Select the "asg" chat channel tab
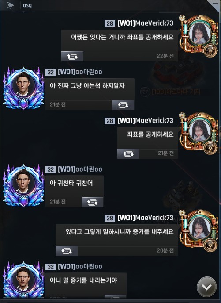This screenshot has width=221, height=303. pos(27,5)
